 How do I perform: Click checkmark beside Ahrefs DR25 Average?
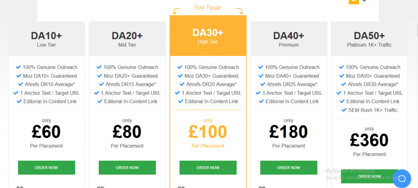click(x=263, y=84)
